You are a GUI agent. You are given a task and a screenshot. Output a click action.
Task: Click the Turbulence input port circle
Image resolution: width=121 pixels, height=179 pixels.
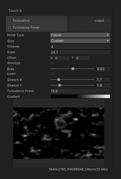9,21
